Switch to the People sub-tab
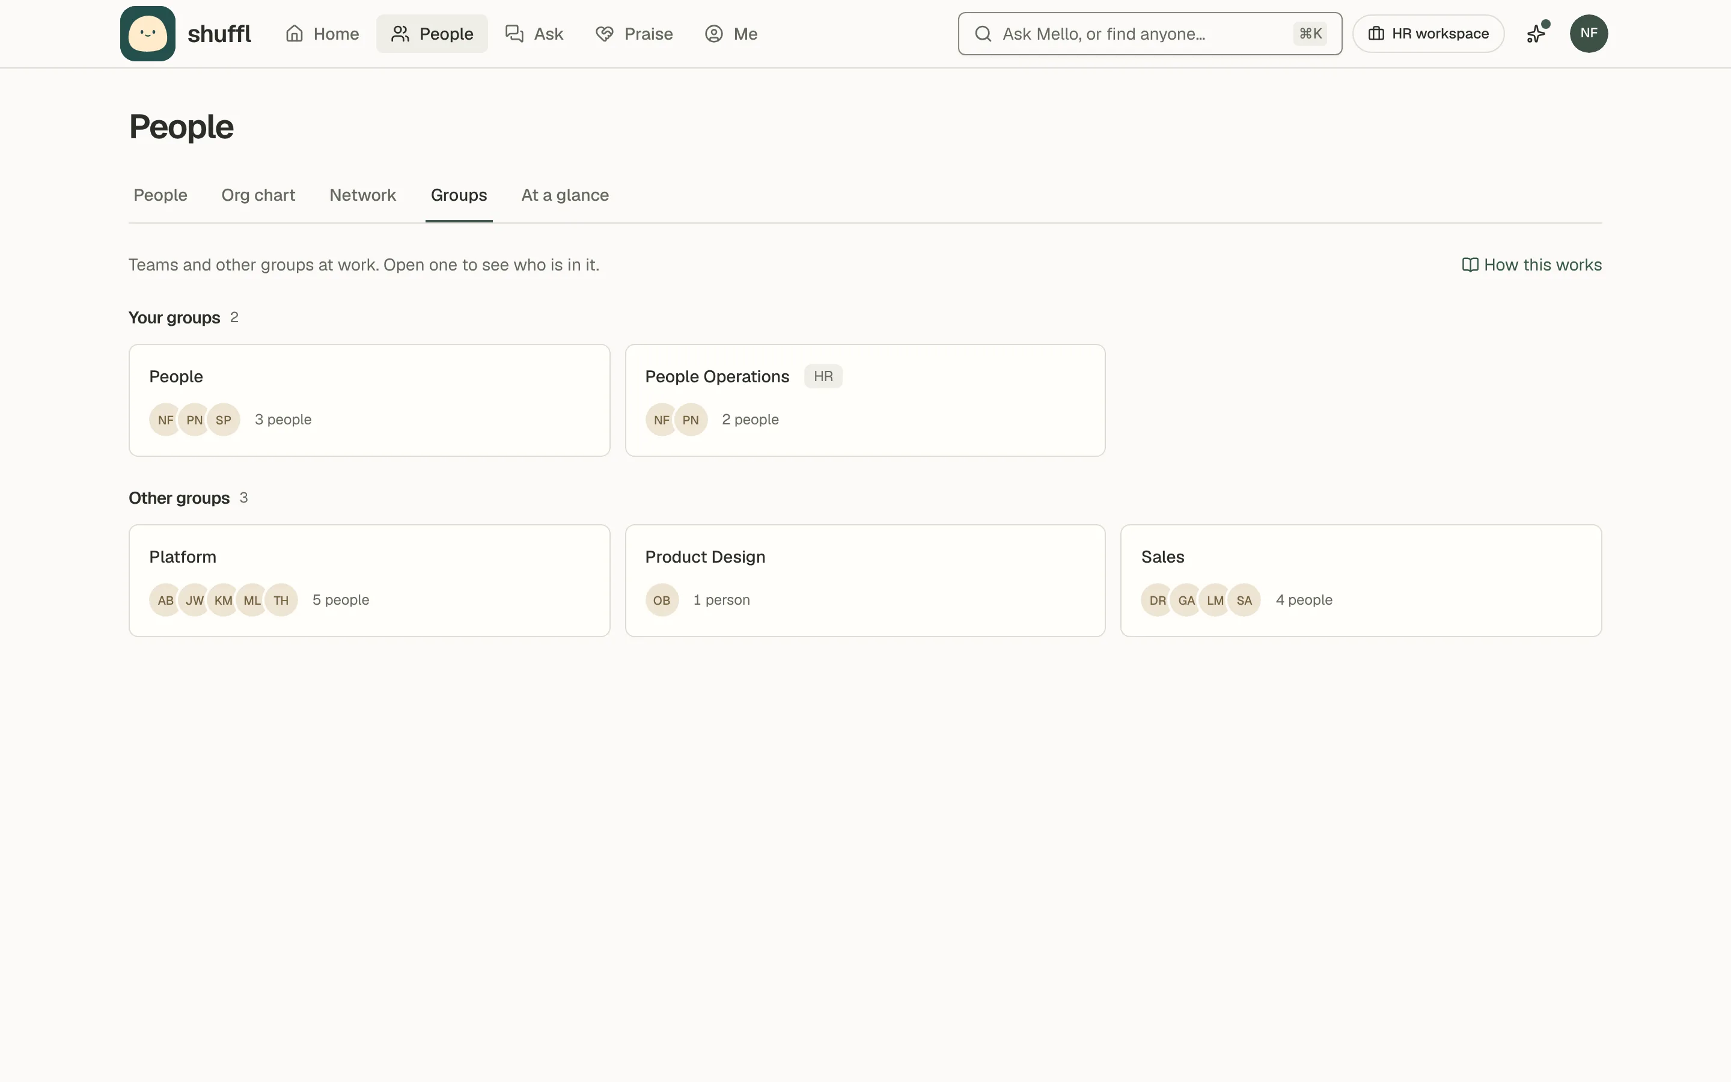The height and width of the screenshot is (1082, 1731). click(x=160, y=195)
